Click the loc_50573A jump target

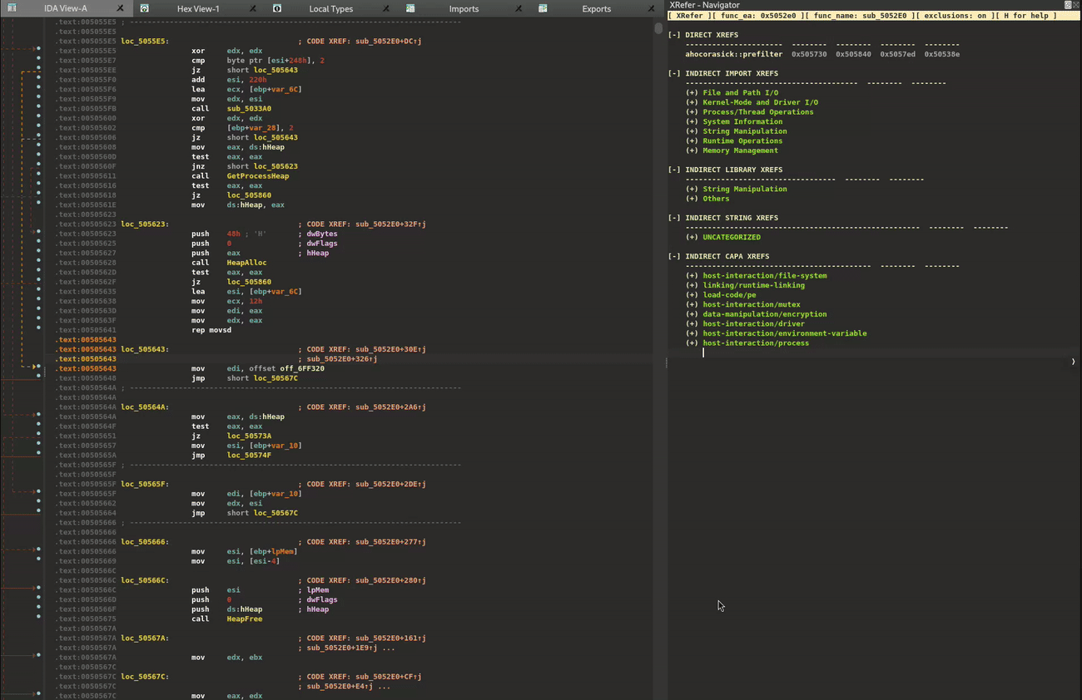pyautogui.click(x=249, y=436)
